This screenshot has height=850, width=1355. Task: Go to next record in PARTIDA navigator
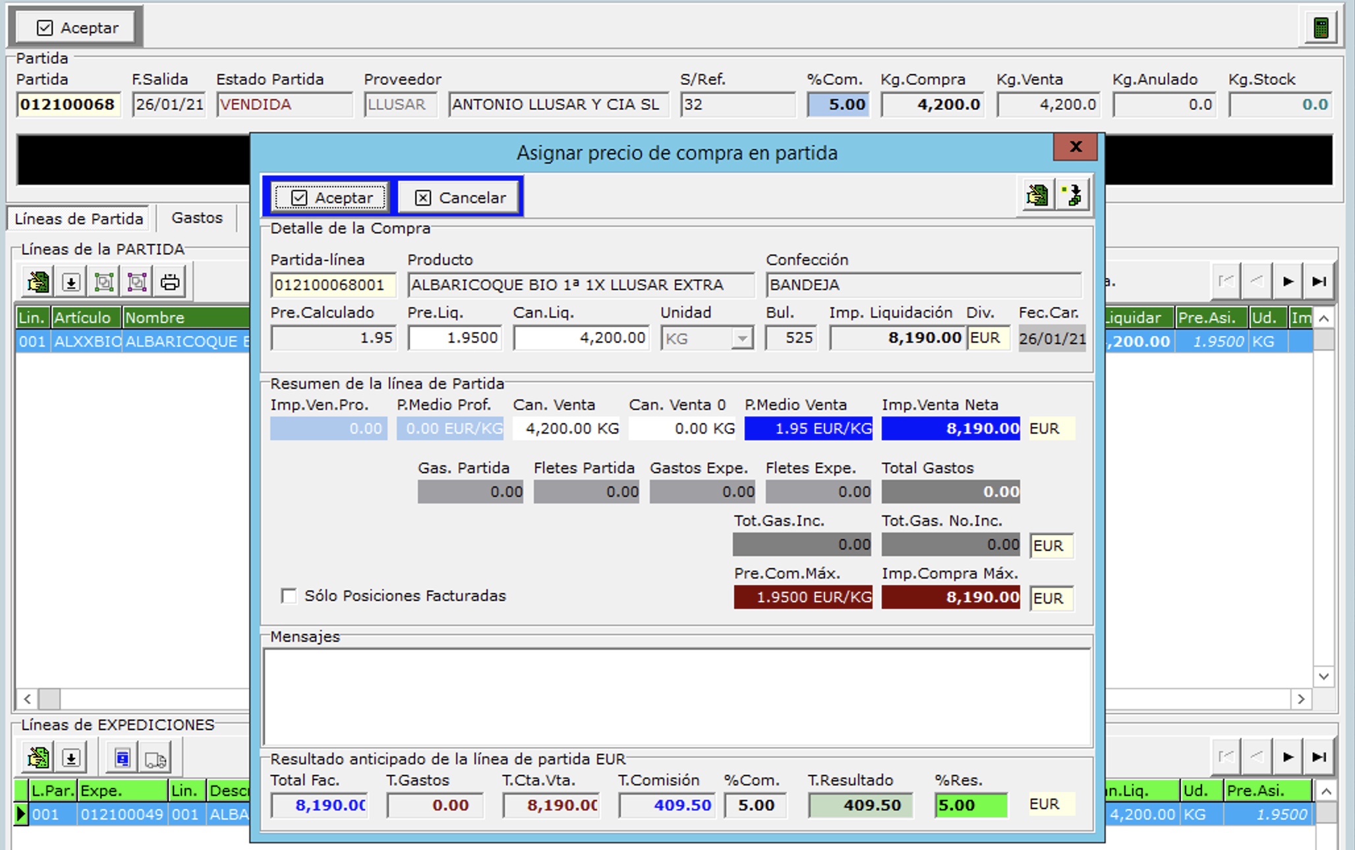(1287, 281)
